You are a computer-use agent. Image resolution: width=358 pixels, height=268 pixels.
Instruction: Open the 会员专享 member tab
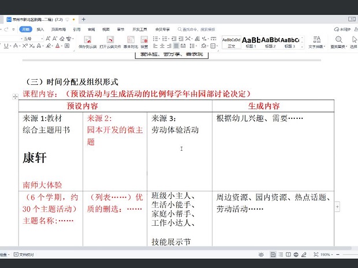click(163, 29)
